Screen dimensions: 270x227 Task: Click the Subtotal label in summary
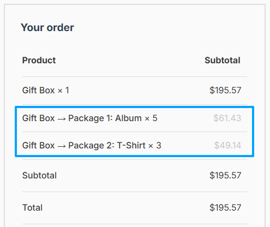pos(39,176)
